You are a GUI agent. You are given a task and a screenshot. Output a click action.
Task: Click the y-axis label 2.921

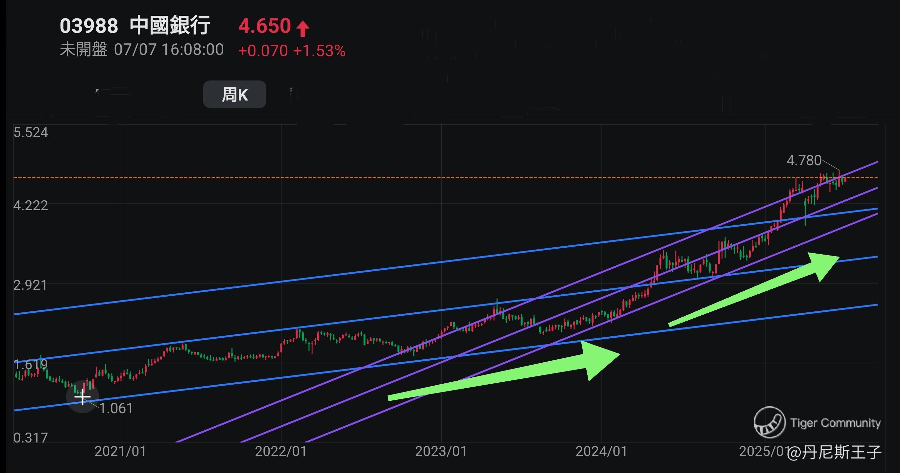click(30, 285)
